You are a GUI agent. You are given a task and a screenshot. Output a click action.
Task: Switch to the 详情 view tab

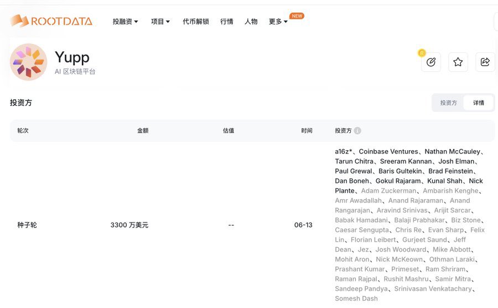click(x=478, y=103)
